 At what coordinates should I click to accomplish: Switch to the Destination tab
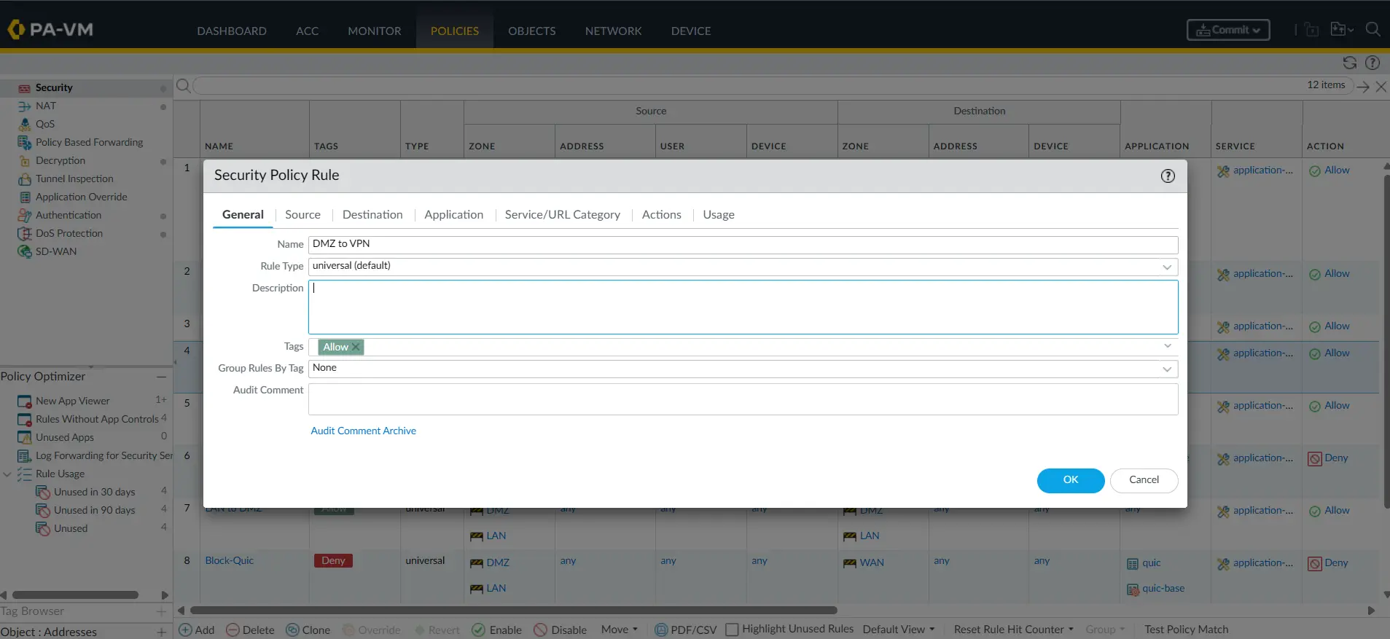click(372, 215)
